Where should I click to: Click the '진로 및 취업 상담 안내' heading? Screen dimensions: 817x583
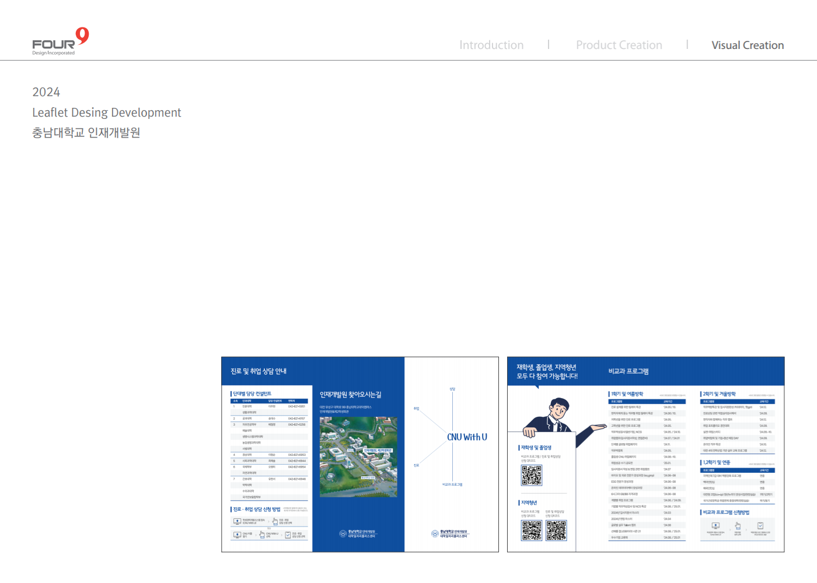point(259,371)
